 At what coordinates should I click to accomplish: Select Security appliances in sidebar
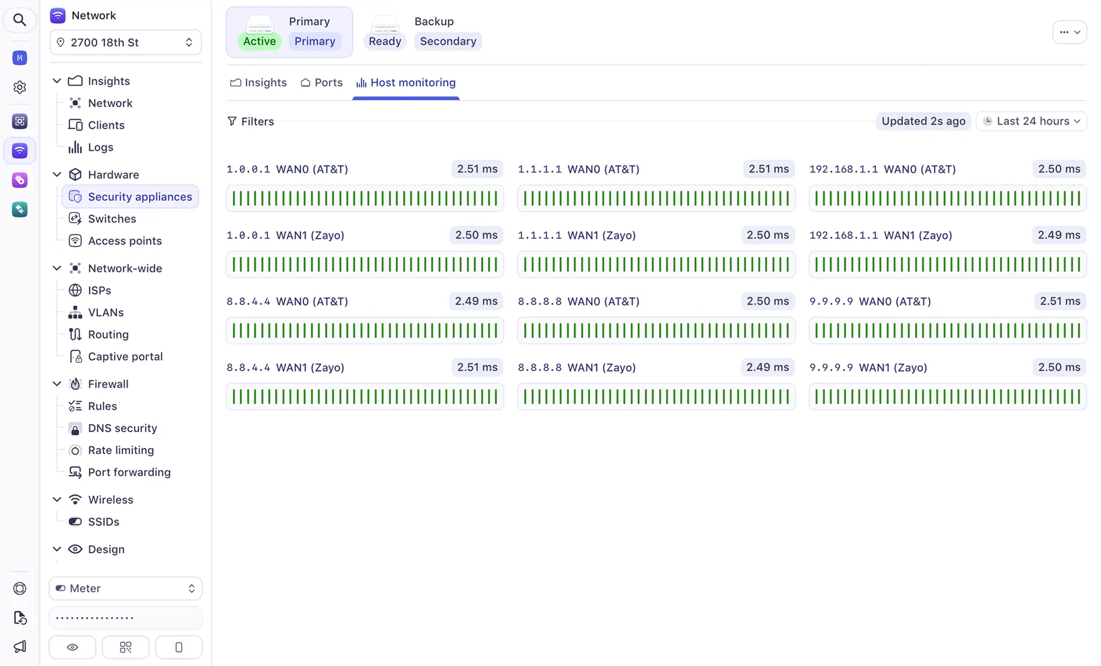tap(130, 196)
